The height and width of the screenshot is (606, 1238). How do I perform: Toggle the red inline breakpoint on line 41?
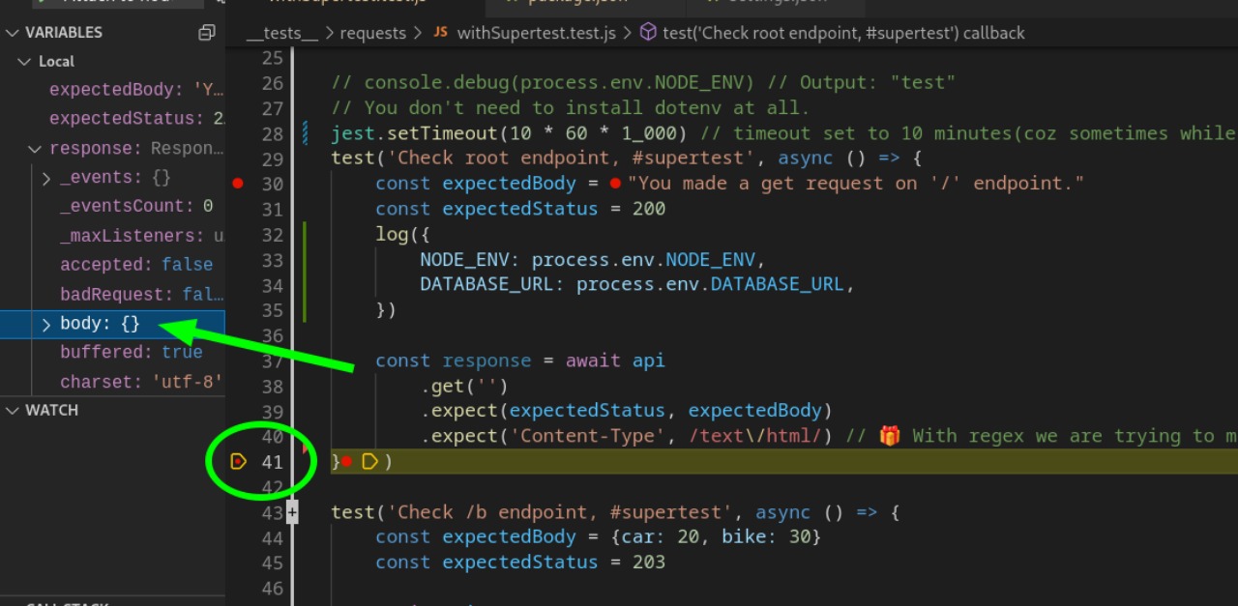[x=346, y=462]
